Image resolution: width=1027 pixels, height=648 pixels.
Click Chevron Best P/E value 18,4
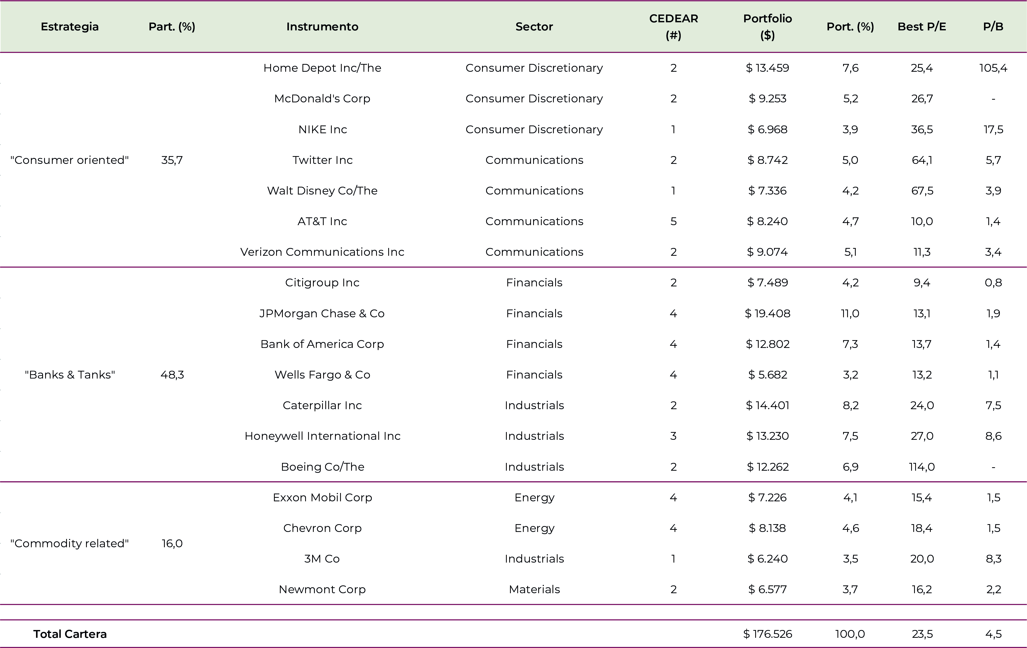[x=922, y=528]
